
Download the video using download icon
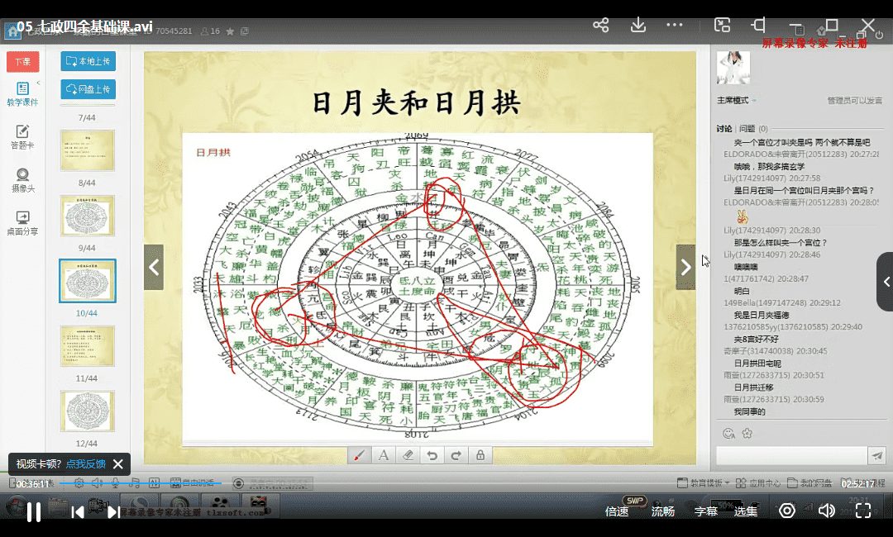click(x=638, y=25)
